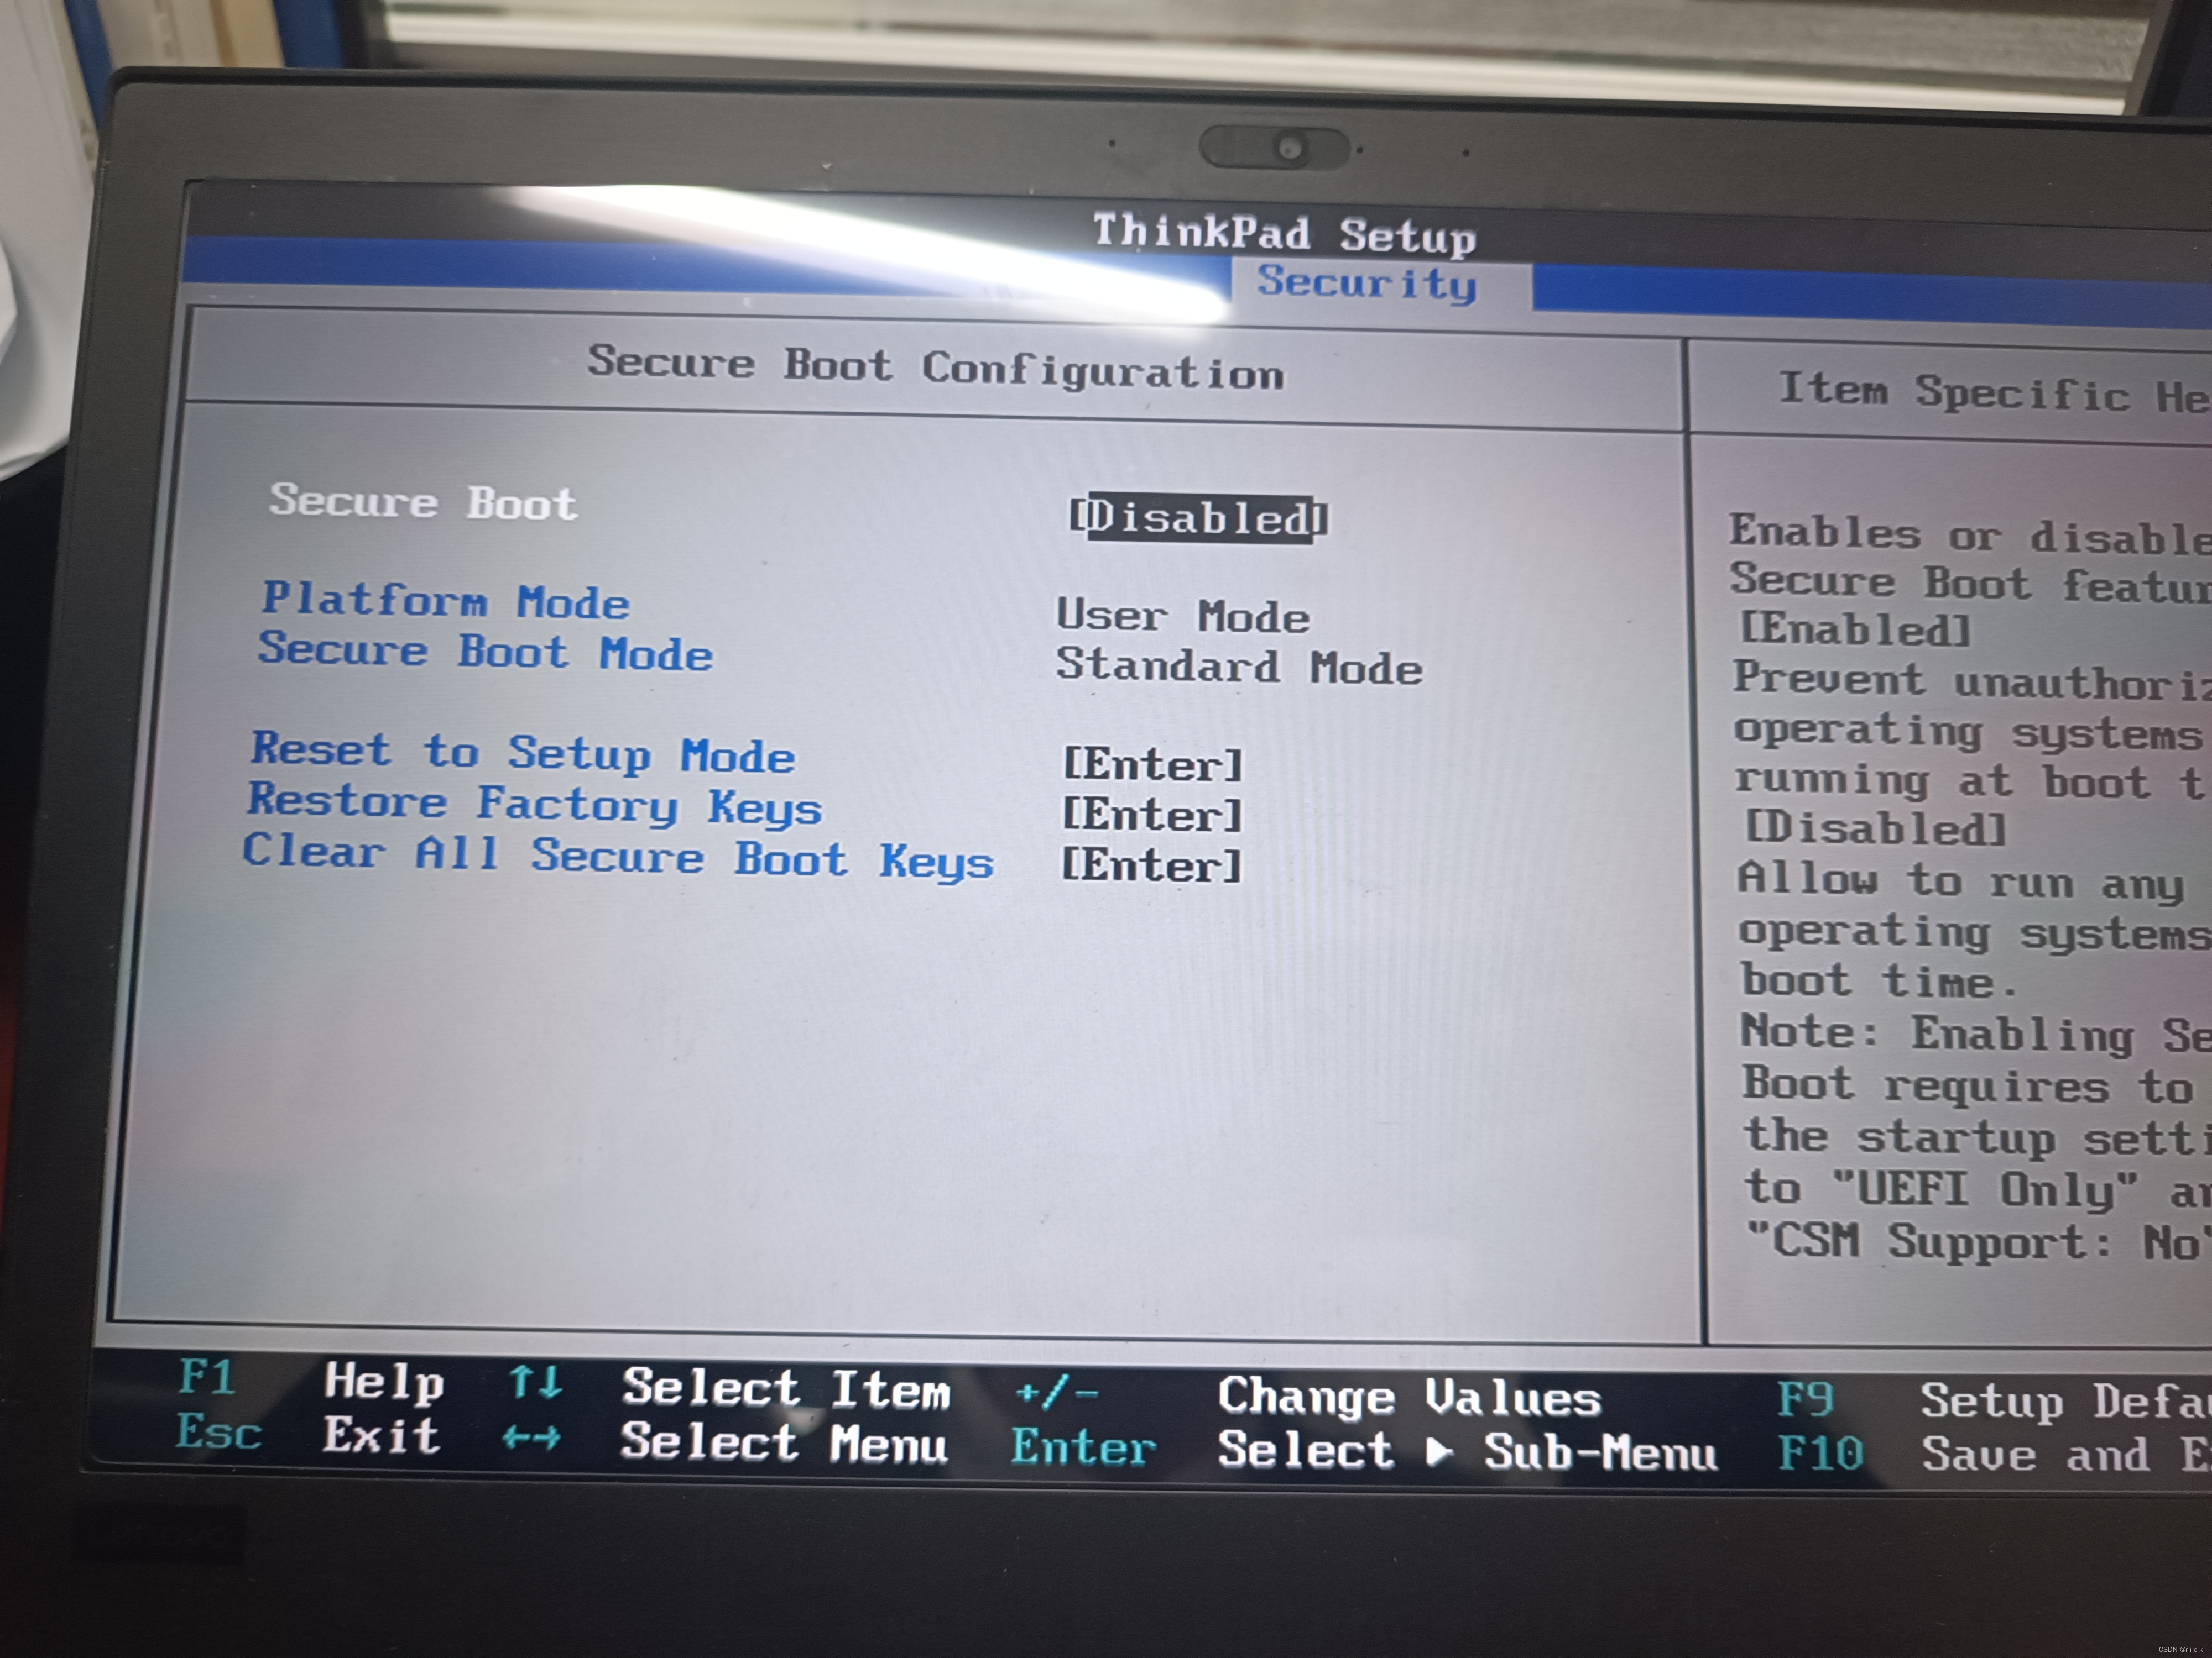Screen dimensions: 2212x1658
Task: Click the F9 Setup Defaults hint
Action: 1805,1399
